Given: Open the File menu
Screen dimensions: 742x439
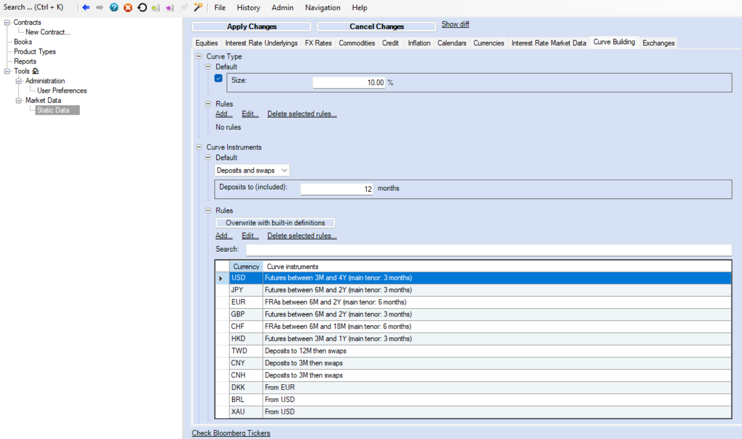Looking at the screenshot, I should [x=220, y=7].
